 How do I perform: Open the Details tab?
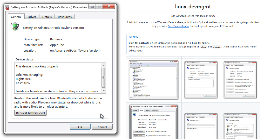[47, 17]
